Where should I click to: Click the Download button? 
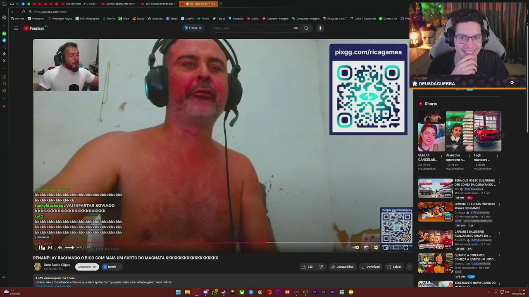point(370,267)
